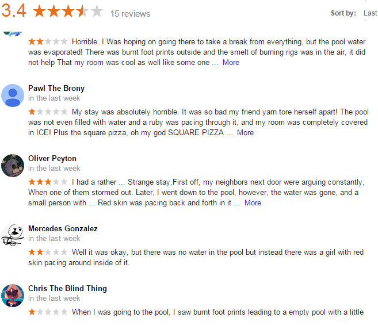The width and height of the screenshot is (378, 325).
Task: Click the Mercedes Gonzalez name link
Action: pos(63,229)
